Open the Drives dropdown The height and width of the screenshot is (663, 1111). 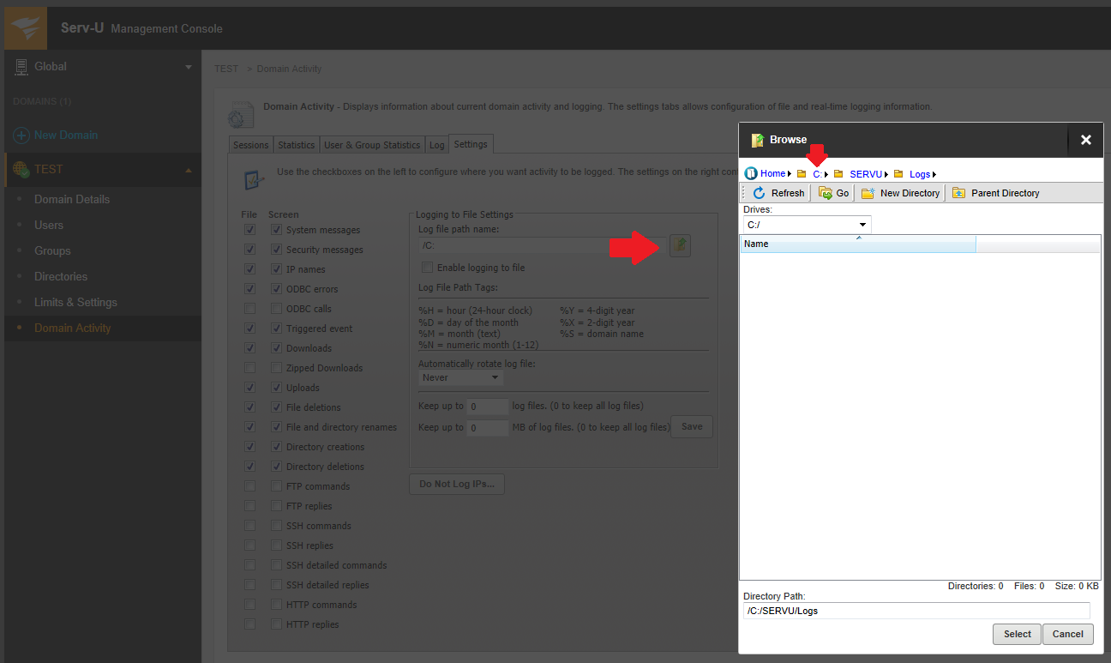click(x=807, y=225)
